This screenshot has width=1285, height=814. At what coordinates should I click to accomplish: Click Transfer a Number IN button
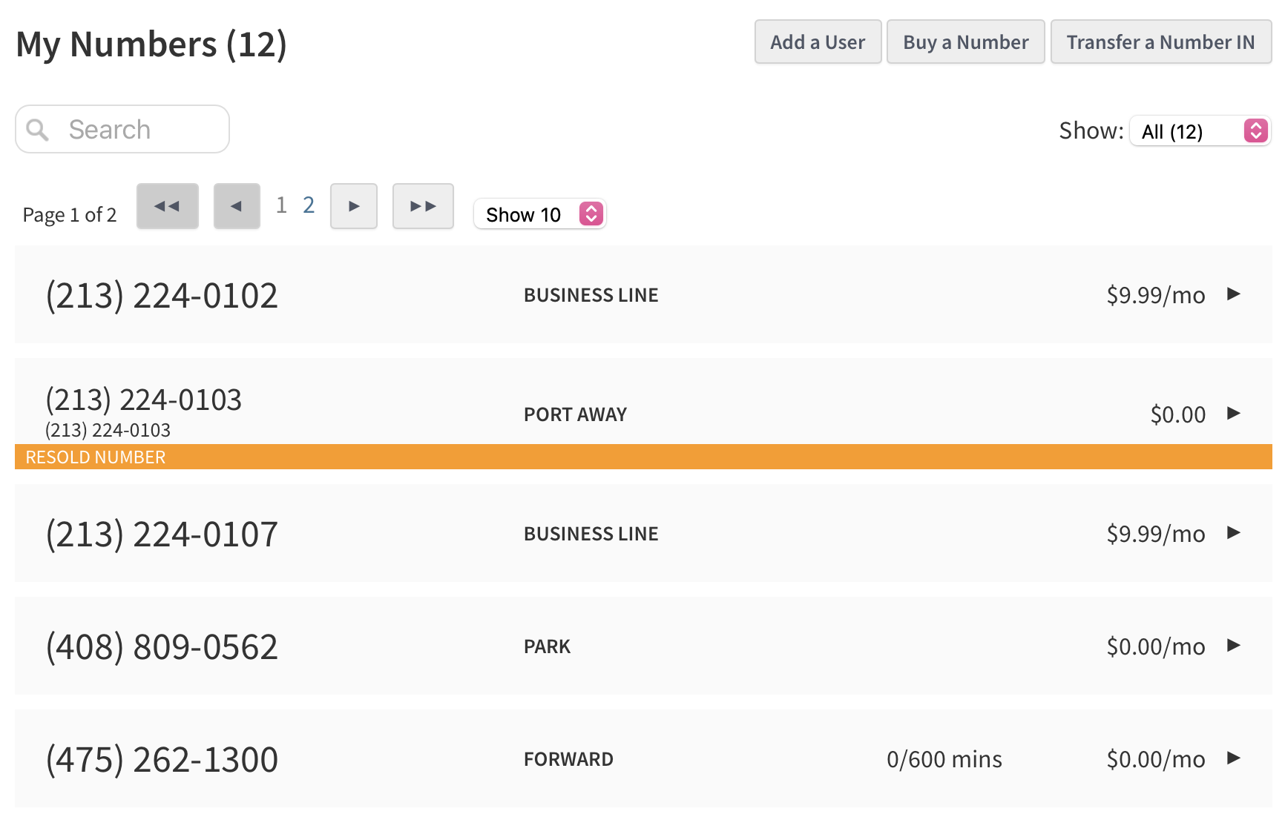[x=1160, y=42]
